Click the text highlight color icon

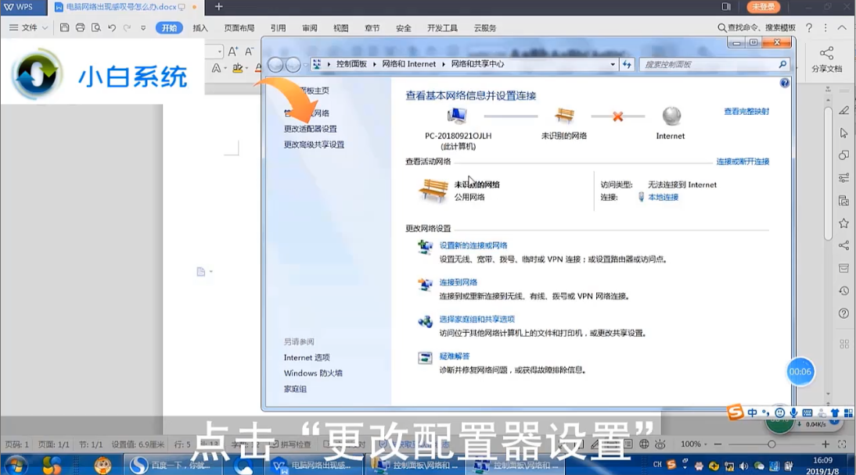pyautogui.click(x=238, y=69)
